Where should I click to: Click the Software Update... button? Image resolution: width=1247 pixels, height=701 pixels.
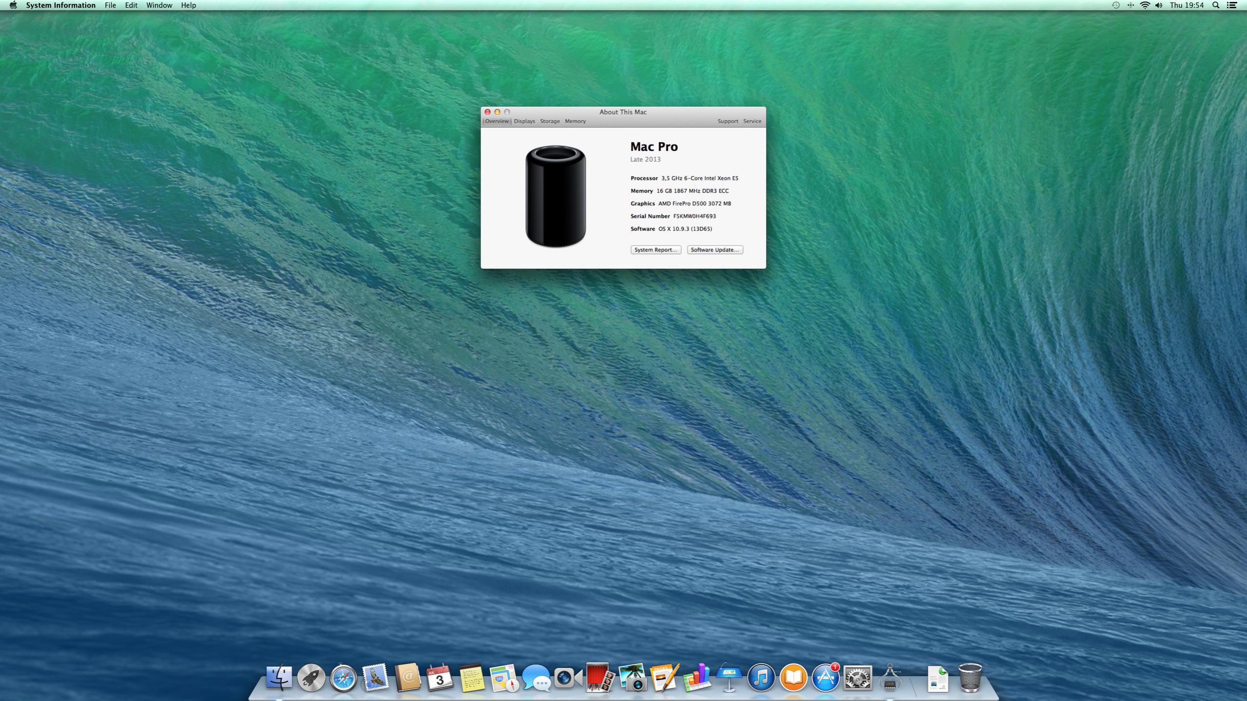click(x=715, y=250)
